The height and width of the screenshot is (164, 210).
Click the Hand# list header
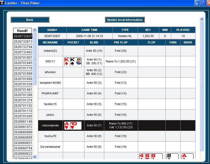pos(22,31)
